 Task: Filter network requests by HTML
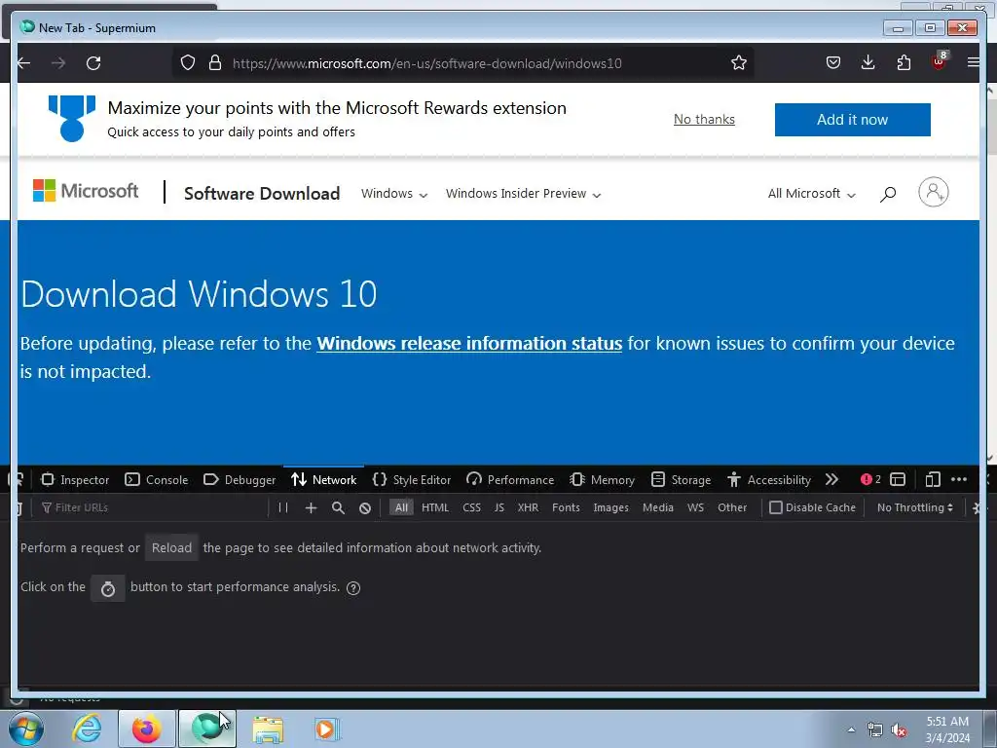(435, 507)
